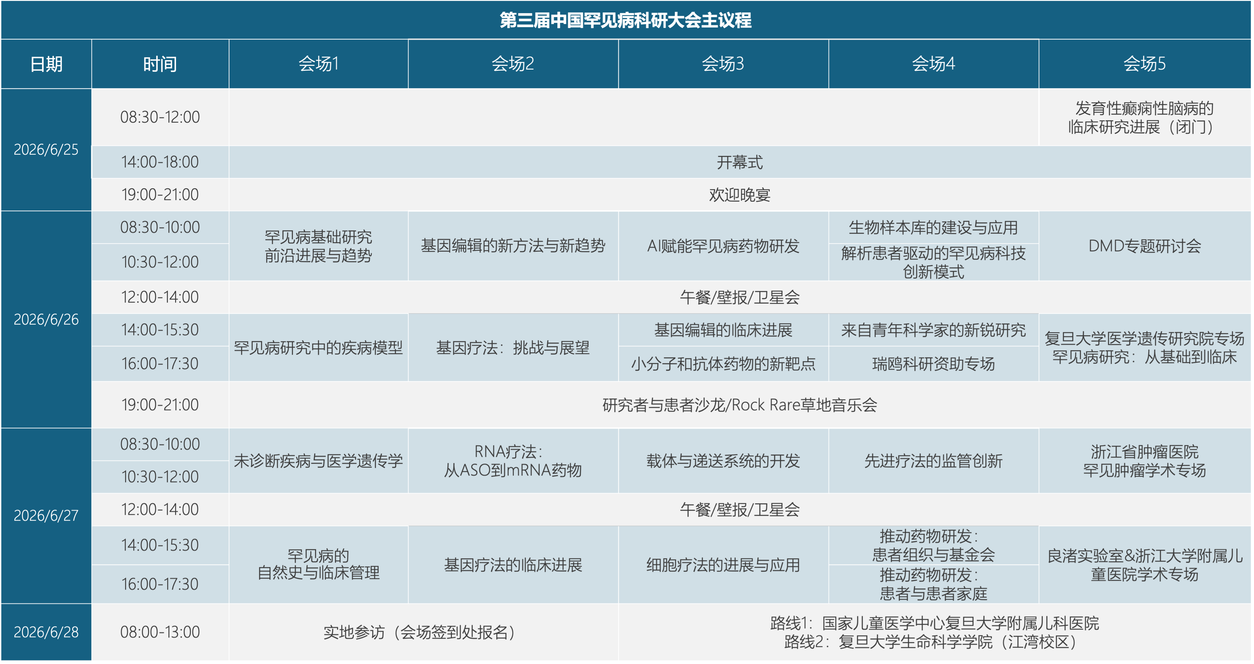Image resolution: width=1254 pixels, height=664 pixels.
Task: Click the 良渚实验室&浙江大学附属儿童医院学术专场 session
Action: (1145, 565)
